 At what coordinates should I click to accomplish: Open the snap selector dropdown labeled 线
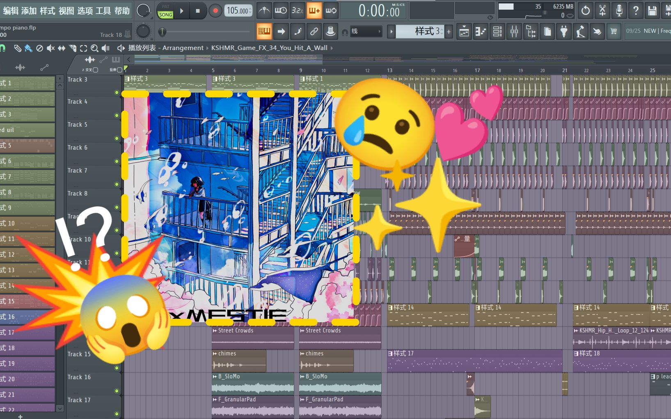coord(365,31)
